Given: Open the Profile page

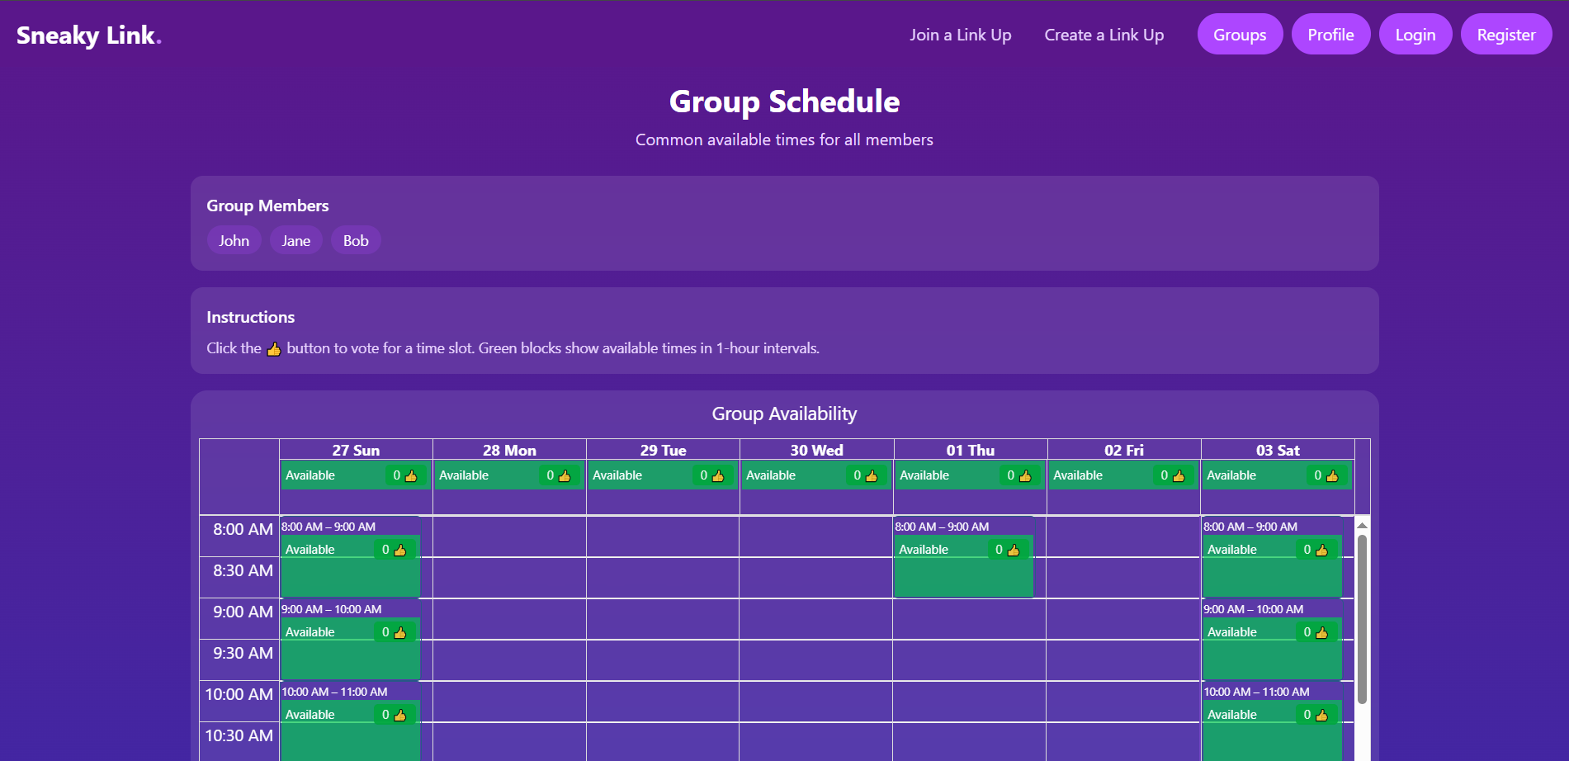Looking at the screenshot, I should click(x=1330, y=35).
